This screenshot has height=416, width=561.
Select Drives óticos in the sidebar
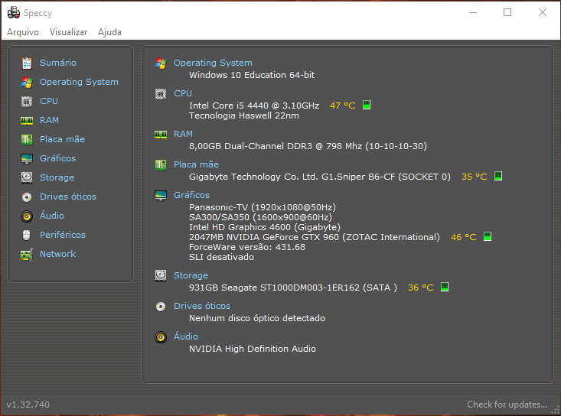tap(68, 197)
